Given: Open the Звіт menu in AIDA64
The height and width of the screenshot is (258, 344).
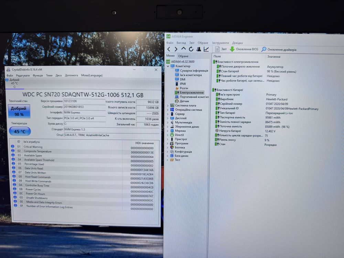Looking at the screenshot, I should 192,43.
